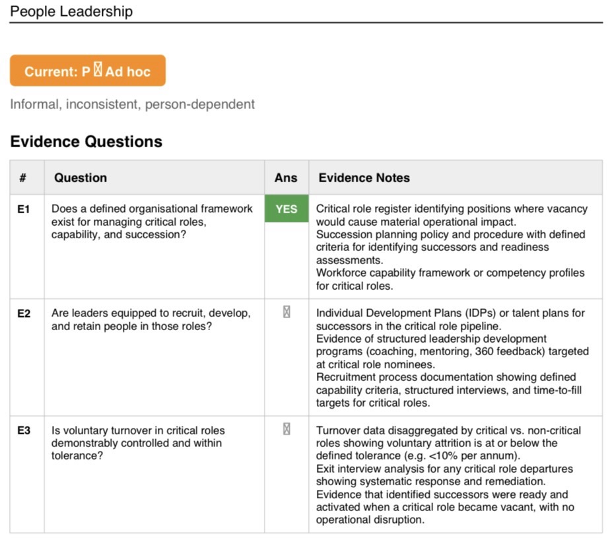Screen dimensions: 610x542
Task: Click the E1 question about organisational framework
Action: click(x=152, y=222)
